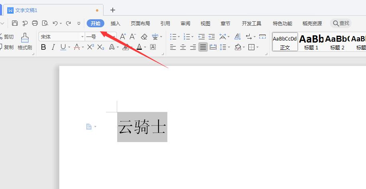Expand the numbered list dropdown arrow
Viewport: 366px width, 189px height.
(193, 37)
